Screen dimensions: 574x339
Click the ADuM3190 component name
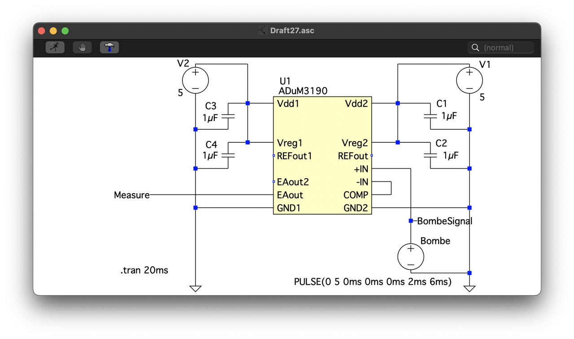[303, 91]
